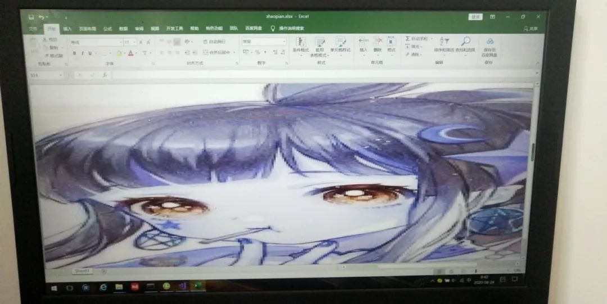
Task: Open the font color dropdown arrow
Action: click(x=136, y=53)
